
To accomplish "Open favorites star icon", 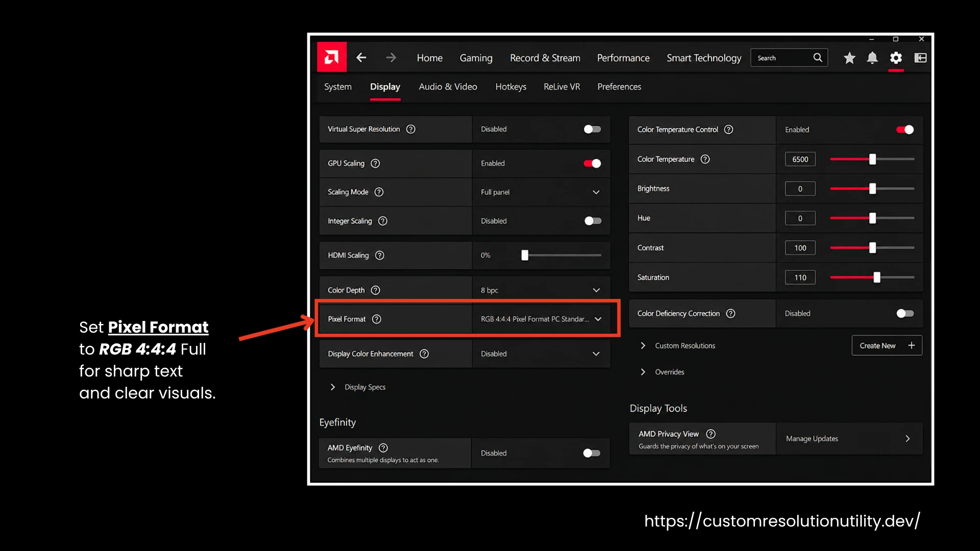I will tap(849, 58).
